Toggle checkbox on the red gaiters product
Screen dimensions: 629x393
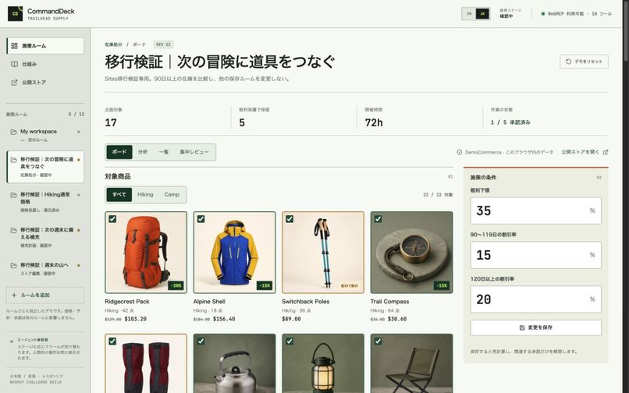112,342
